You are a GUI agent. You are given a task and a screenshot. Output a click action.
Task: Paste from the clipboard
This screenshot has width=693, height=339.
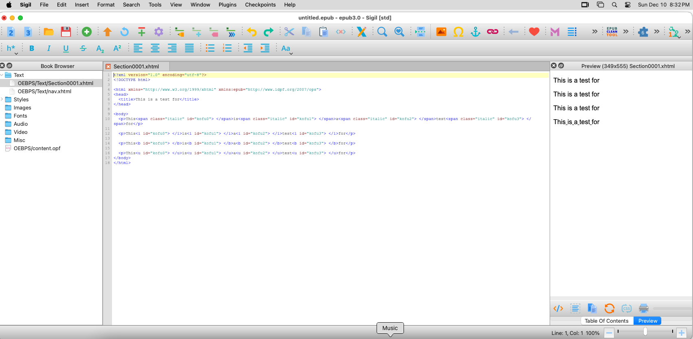pyautogui.click(x=324, y=32)
